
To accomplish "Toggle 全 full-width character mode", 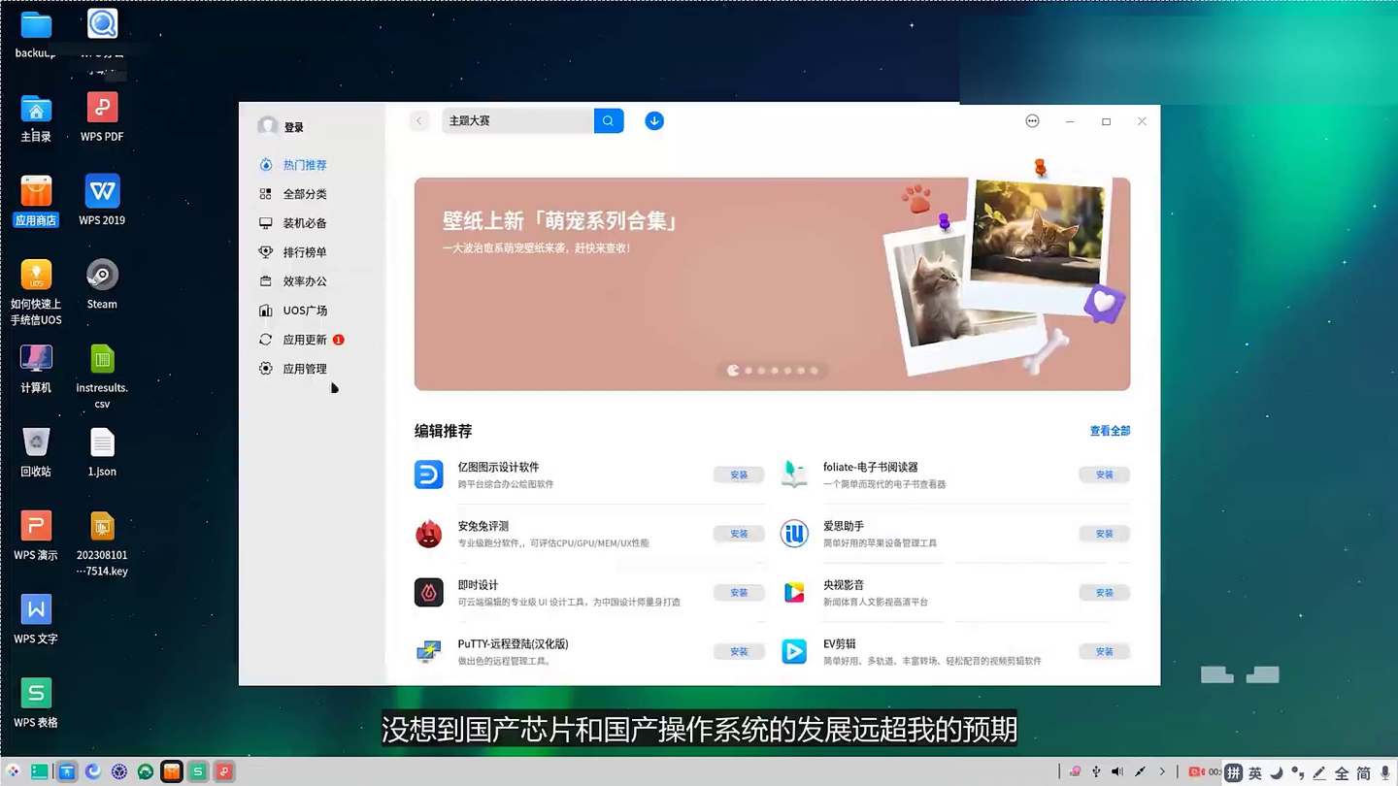I will [1342, 772].
